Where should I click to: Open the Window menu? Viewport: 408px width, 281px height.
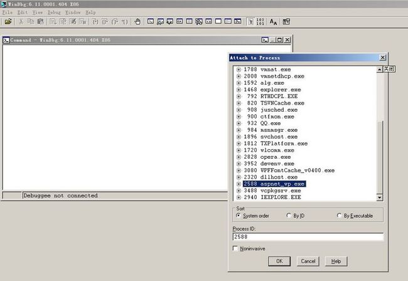pos(73,12)
